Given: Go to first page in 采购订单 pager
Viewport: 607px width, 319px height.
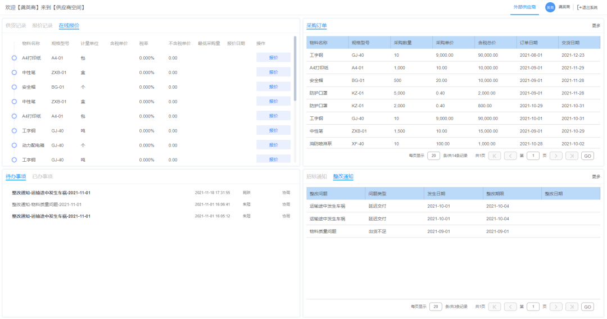Looking at the screenshot, I should pos(495,156).
